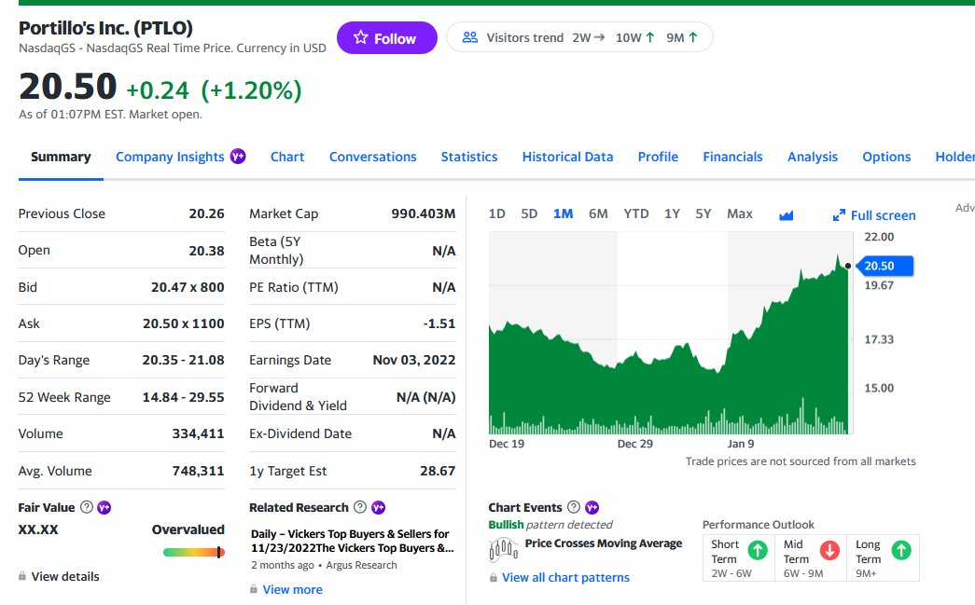Follow the PTLO stock
Viewport: 975px width, 605px height.
pyautogui.click(x=387, y=38)
